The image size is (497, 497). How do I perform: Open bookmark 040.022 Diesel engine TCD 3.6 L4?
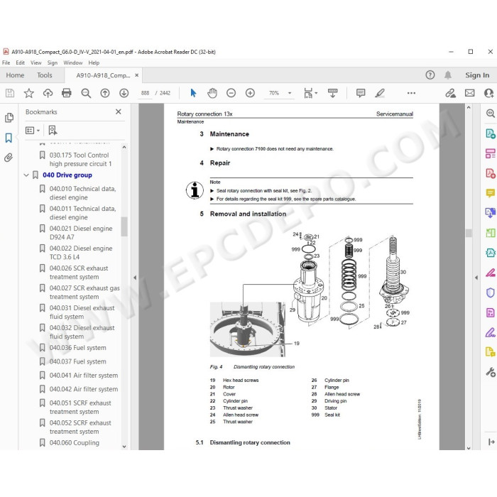tap(81, 253)
